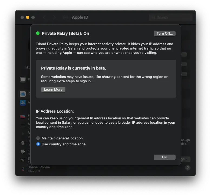Screen dimensions: 211x196
Task: Show all preferences grid icon
Action: pos(65,17)
